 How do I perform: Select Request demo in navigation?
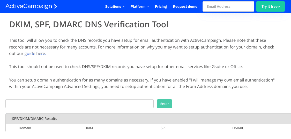click(x=185, y=6)
